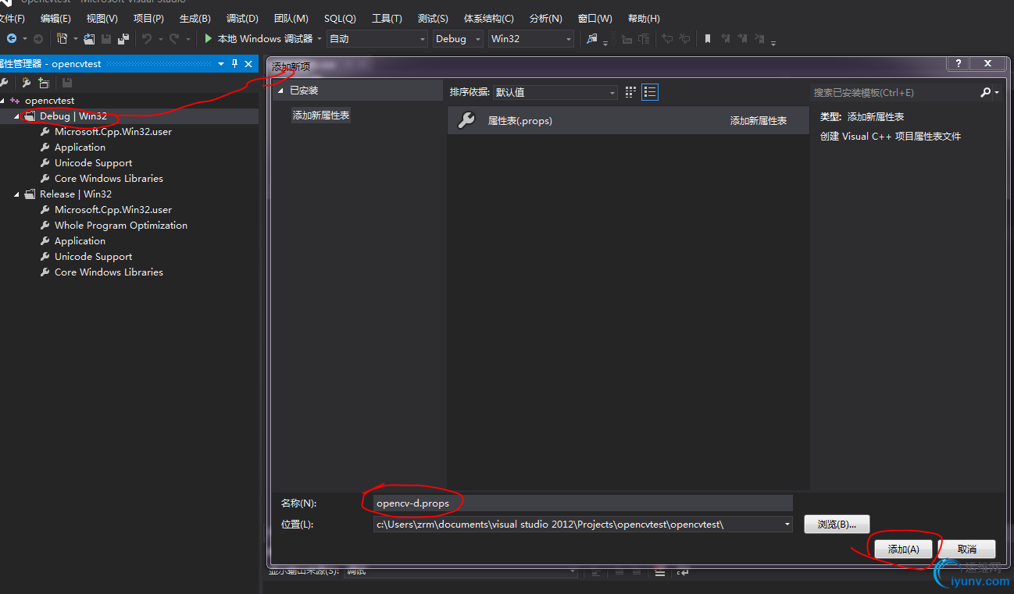
Task: Click the Add New Property Sheet wrench icon
Action: pos(27,83)
